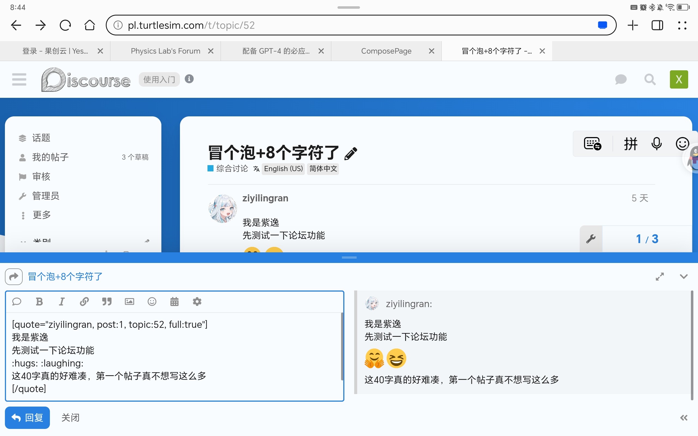Click the Italic formatting icon

coord(61,302)
